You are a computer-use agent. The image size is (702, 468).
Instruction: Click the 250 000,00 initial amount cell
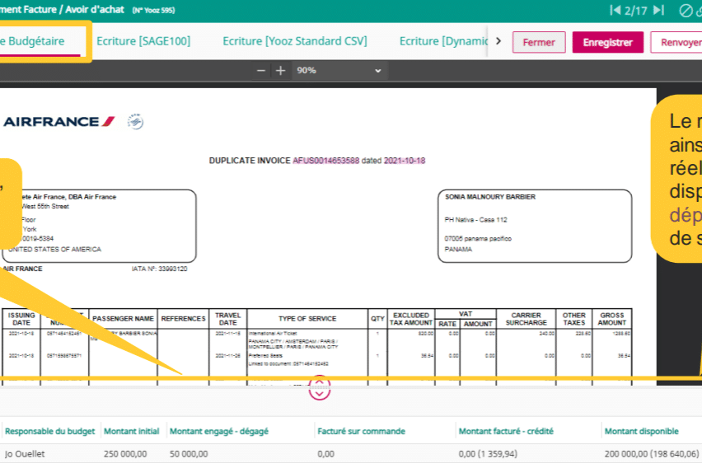pyautogui.click(x=125, y=454)
